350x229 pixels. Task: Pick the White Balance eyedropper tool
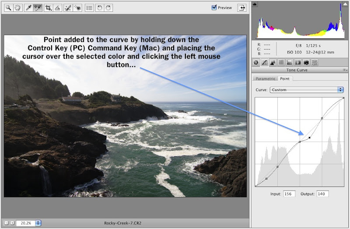(x=28, y=7)
